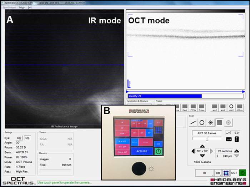Screen dimensions: 250x187
Task: Select the volume raster scan icon
Action: [220, 122]
